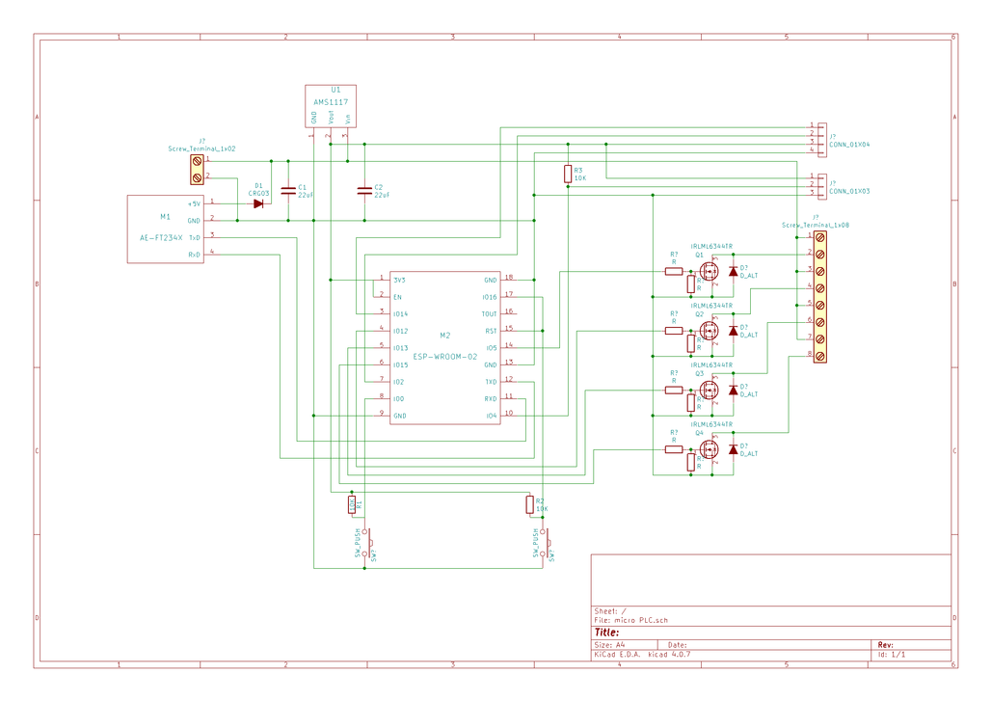Viewport: 991px width, 701px height.
Task: Select capacitor C2 22uF
Action: point(364,190)
